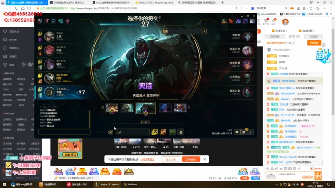Change the second summoner spell slot in the bottom bar
The height and width of the screenshot is (188, 335).
[163, 132]
